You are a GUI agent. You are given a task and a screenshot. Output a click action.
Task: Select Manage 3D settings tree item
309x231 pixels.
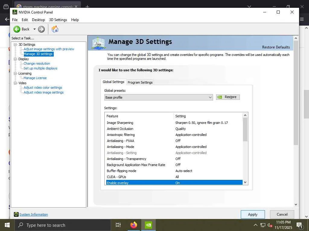(x=38, y=54)
